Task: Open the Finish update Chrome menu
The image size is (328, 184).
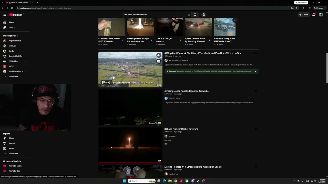Action: tap(320, 8)
